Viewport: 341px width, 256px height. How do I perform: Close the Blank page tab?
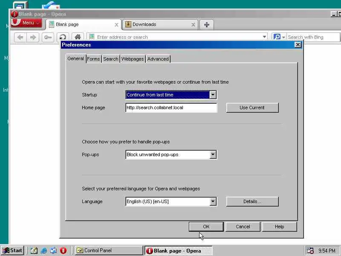pyautogui.click(x=116, y=25)
